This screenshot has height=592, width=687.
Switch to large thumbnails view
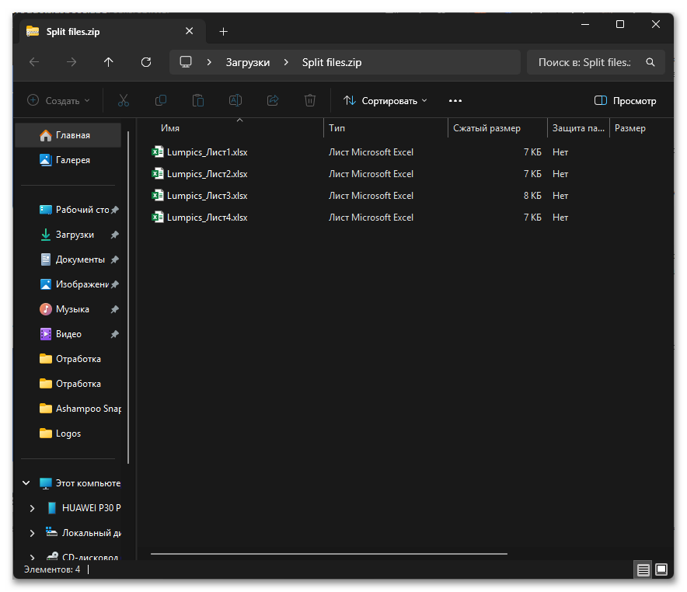coord(661,569)
